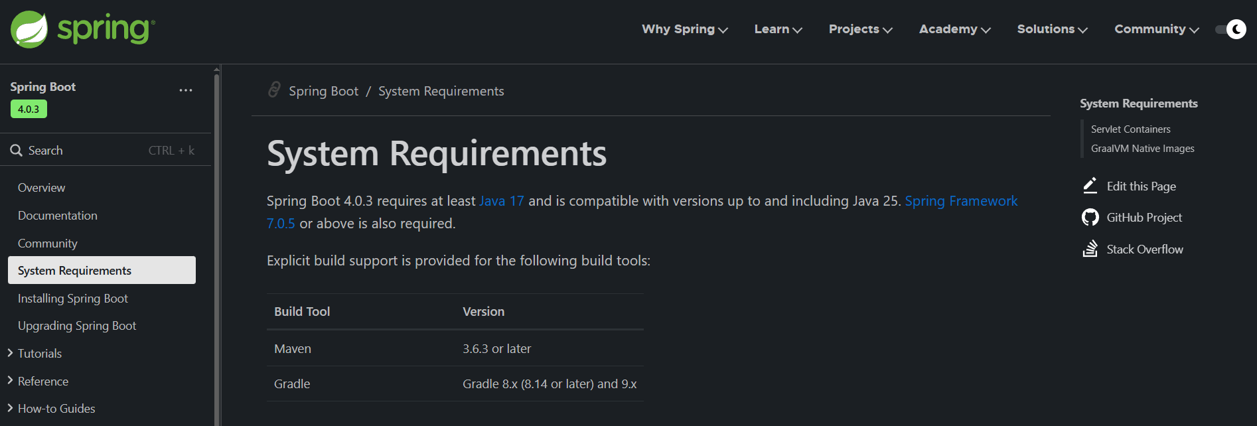Open the Edit this Page link text
This screenshot has width=1257, height=426.
[1142, 186]
